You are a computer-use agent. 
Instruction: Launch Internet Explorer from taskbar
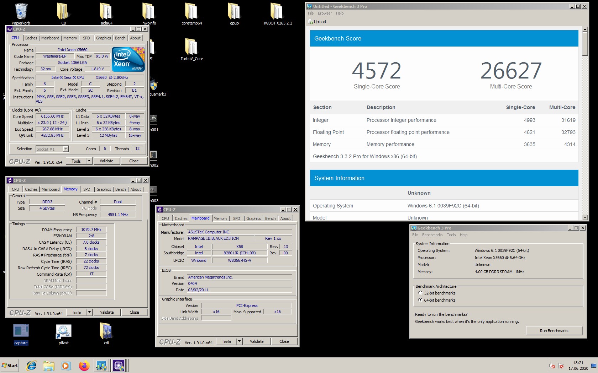pos(32,366)
